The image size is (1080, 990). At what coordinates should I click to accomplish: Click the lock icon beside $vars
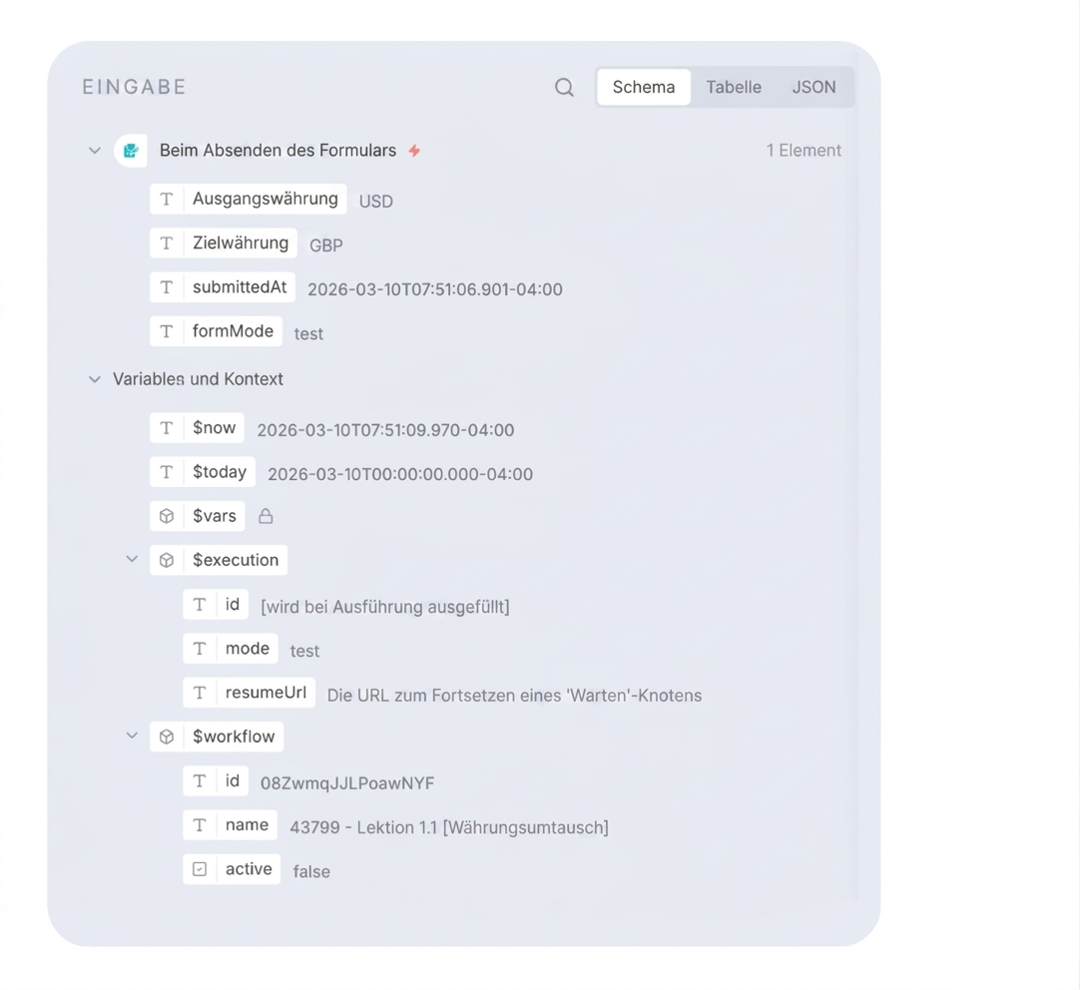click(266, 516)
